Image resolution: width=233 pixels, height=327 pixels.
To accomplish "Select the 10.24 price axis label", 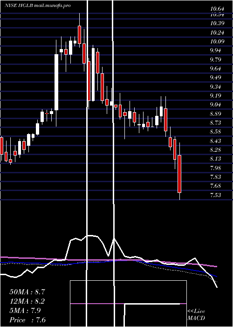I will 217,32.
